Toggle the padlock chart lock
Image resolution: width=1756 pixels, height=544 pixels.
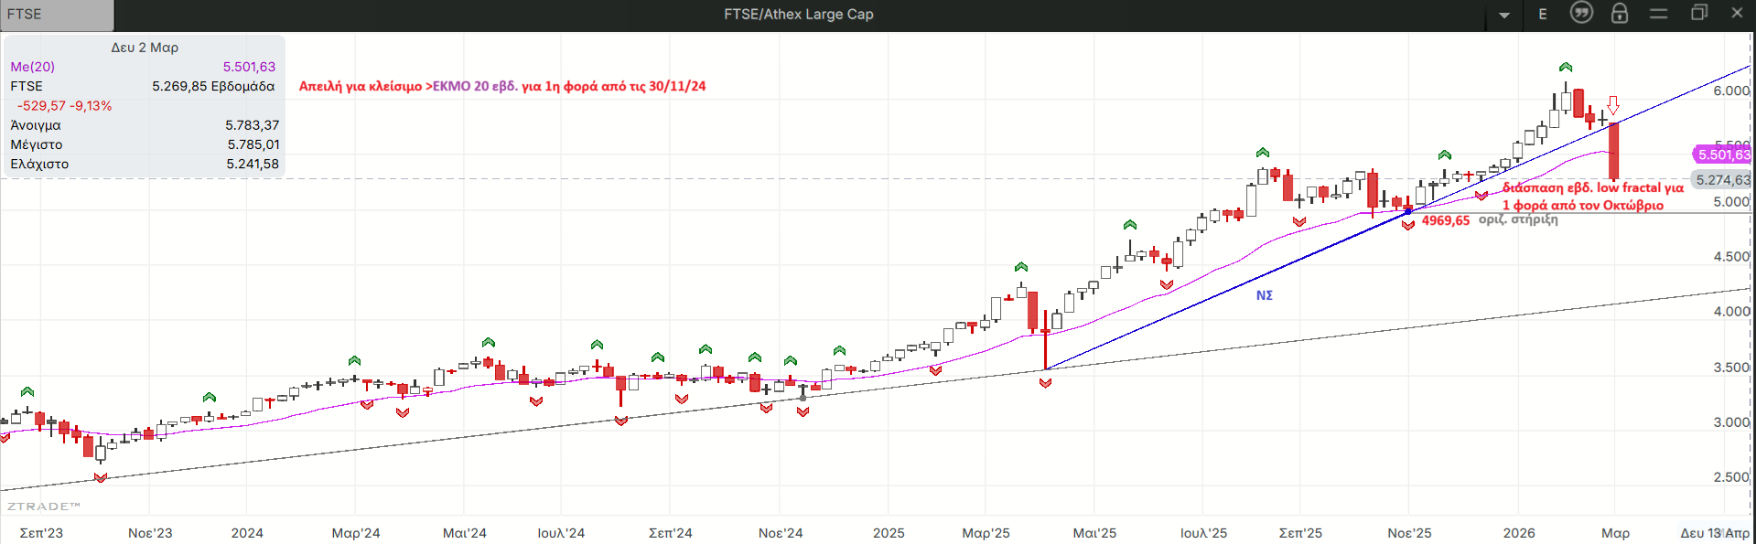(1620, 13)
